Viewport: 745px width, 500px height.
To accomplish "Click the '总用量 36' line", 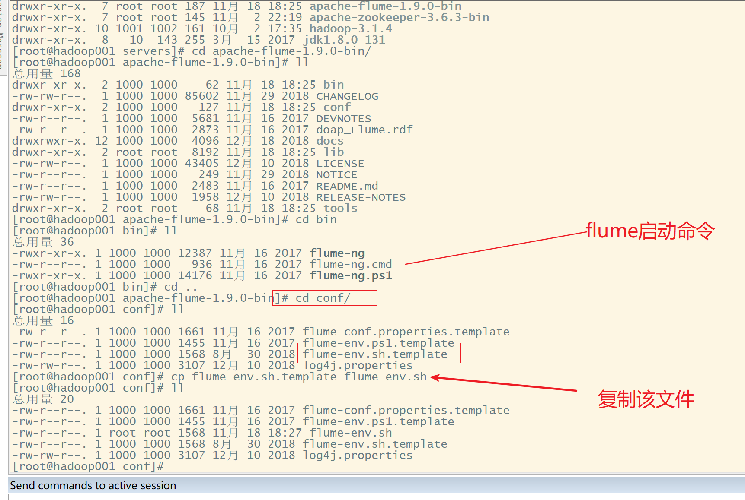I will (x=43, y=242).
